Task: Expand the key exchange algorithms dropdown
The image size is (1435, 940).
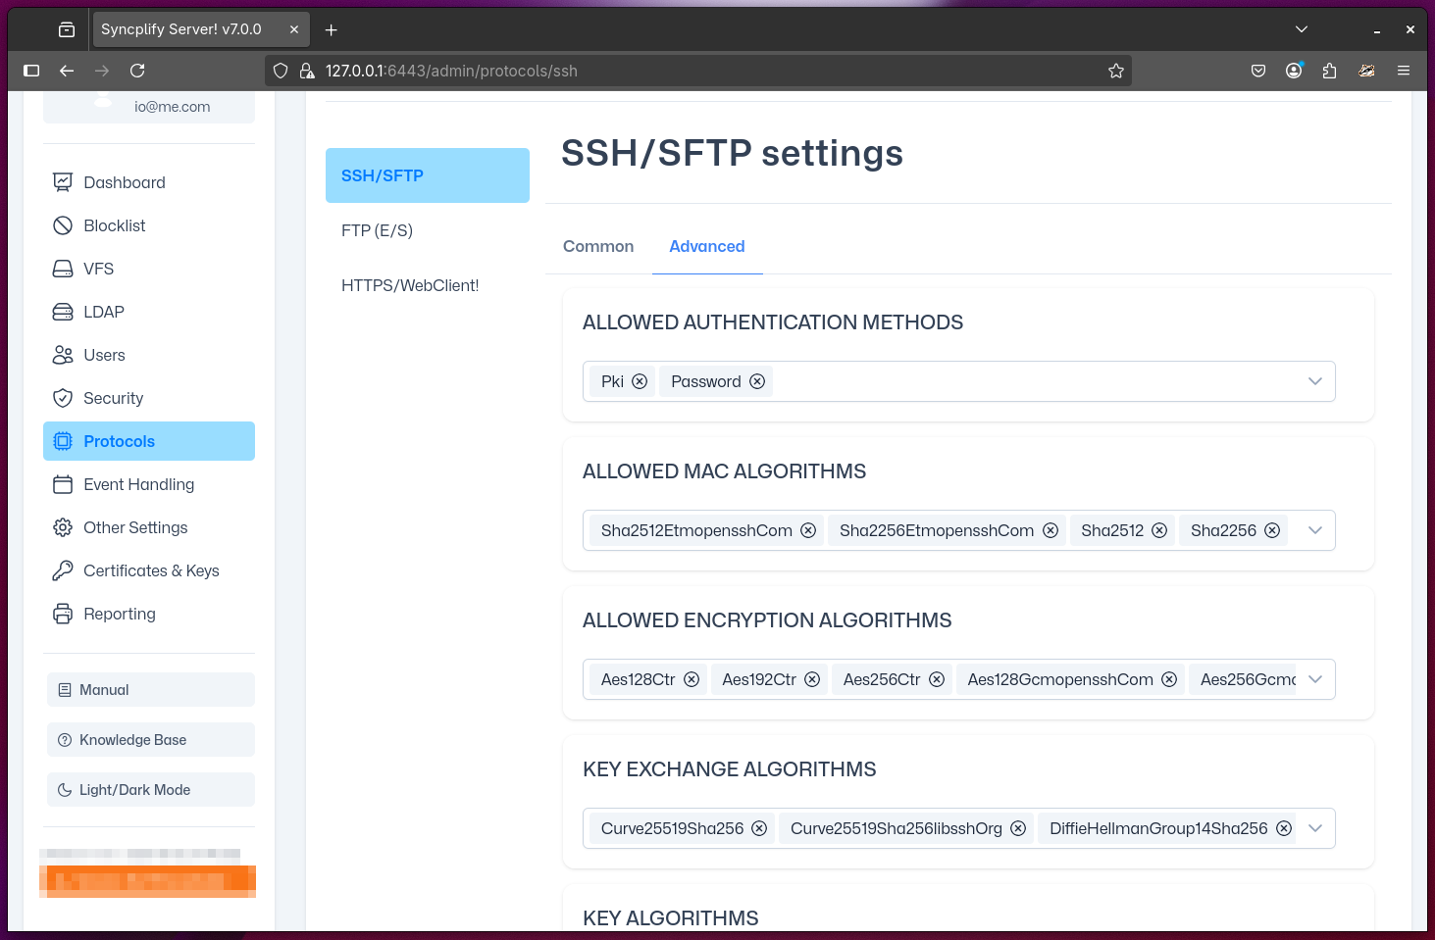Action: point(1314,828)
